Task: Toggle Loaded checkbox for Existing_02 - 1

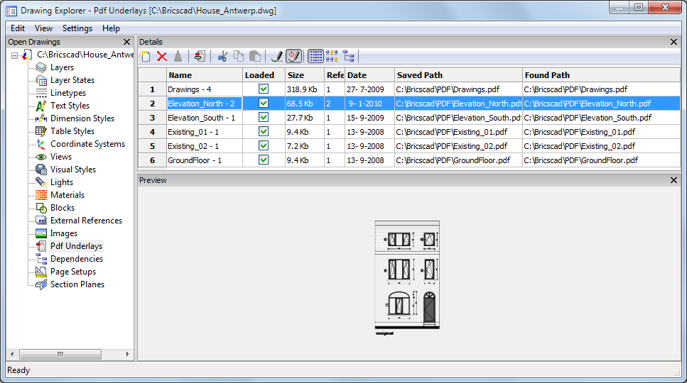Action: point(264,145)
